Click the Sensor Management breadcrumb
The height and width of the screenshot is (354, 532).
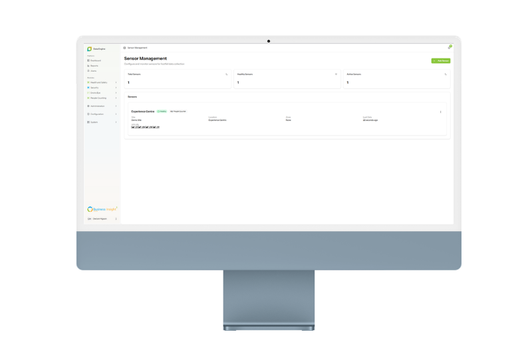(138, 48)
